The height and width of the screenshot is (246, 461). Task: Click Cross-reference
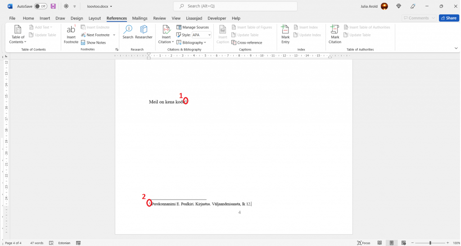click(247, 42)
